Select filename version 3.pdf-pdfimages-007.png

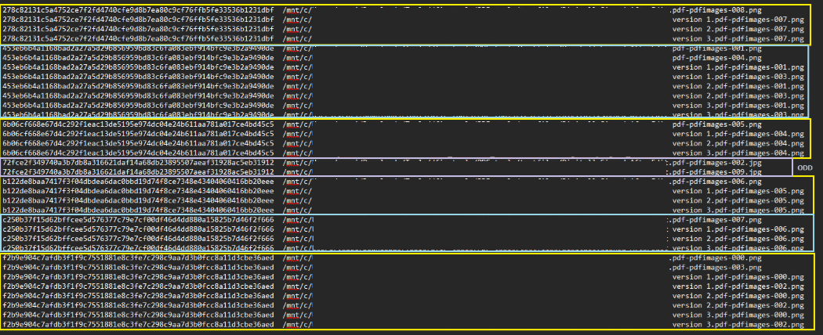(738, 38)
